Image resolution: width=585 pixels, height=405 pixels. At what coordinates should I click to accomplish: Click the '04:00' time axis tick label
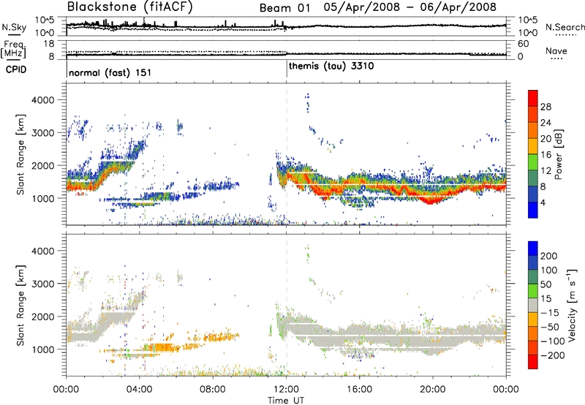140,390
